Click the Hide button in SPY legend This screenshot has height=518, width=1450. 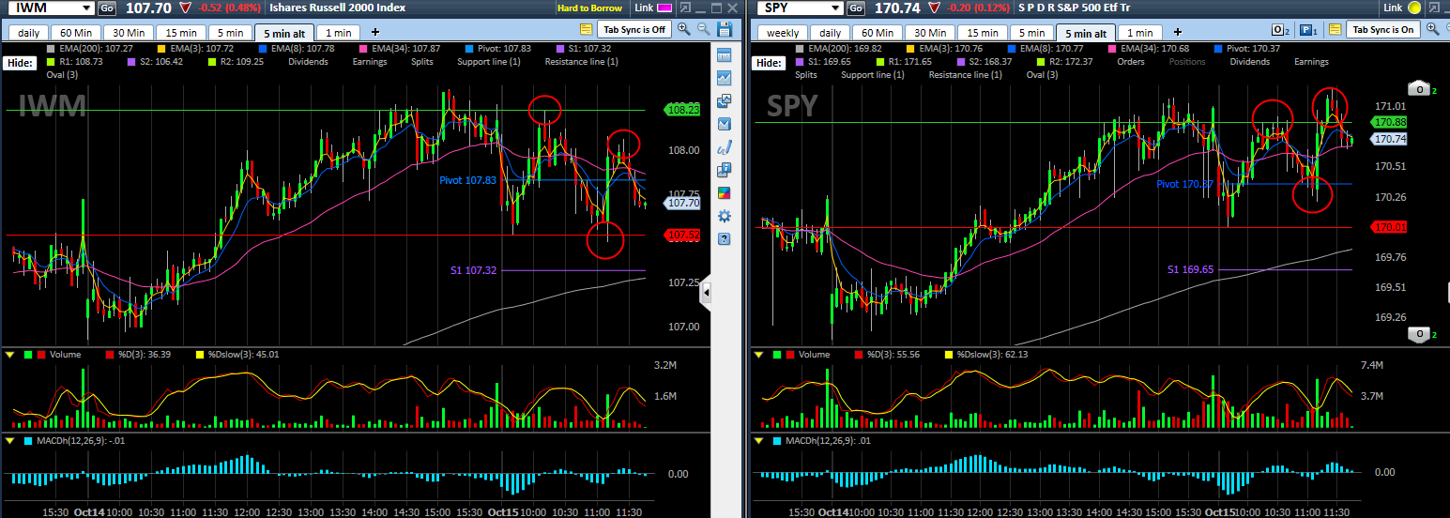[769, 63]
